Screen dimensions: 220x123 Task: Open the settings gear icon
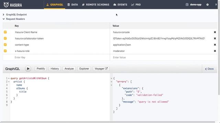(x=208, y=4)
